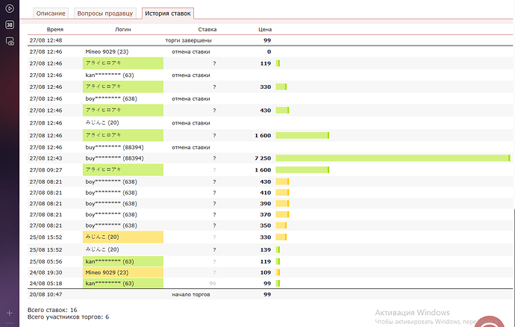Open the synced tabs cloud icon

tap(10, 41)
